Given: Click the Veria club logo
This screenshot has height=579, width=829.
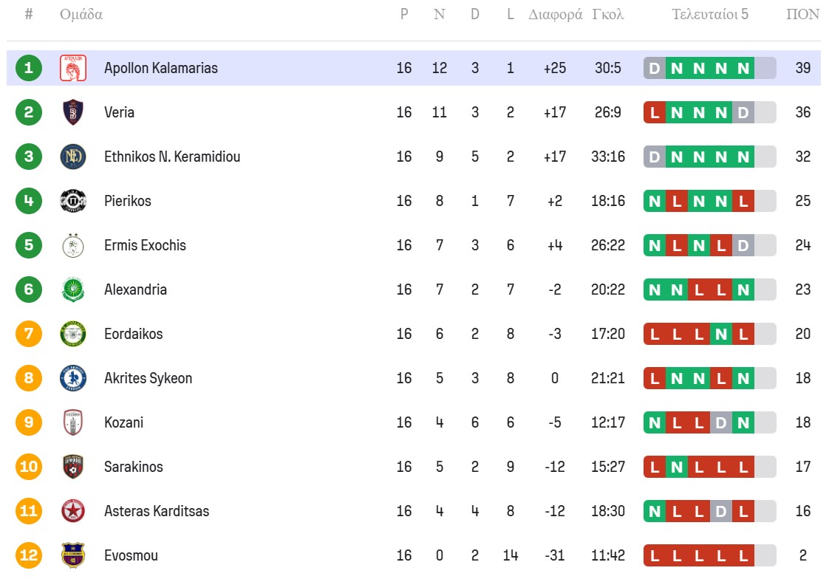Looking at the screenshot, I should [x=73, y=112].
